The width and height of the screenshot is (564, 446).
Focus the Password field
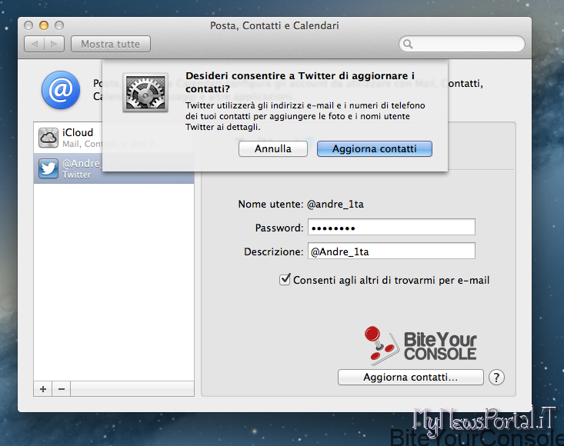click(392, 227)
